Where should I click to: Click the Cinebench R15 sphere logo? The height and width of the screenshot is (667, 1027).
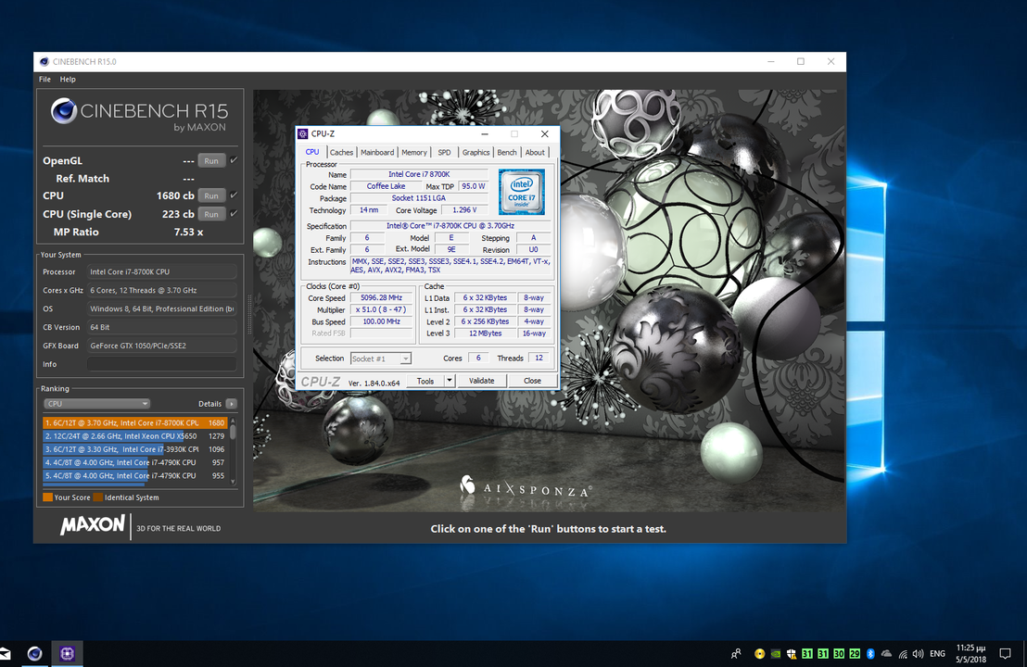[x=64, y=110]
